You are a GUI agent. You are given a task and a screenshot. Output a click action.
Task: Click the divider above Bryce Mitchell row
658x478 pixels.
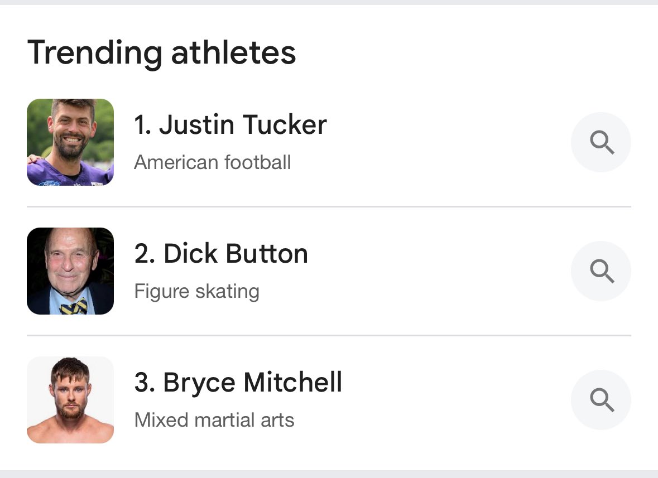point(329,335)
